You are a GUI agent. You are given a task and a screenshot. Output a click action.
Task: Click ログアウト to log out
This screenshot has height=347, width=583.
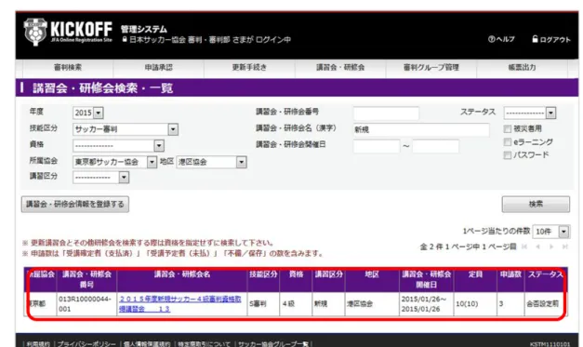pyautogui.click(x=551, y=39)
